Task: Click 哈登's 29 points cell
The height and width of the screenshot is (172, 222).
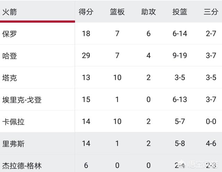Action: click(x=86, y=56)
